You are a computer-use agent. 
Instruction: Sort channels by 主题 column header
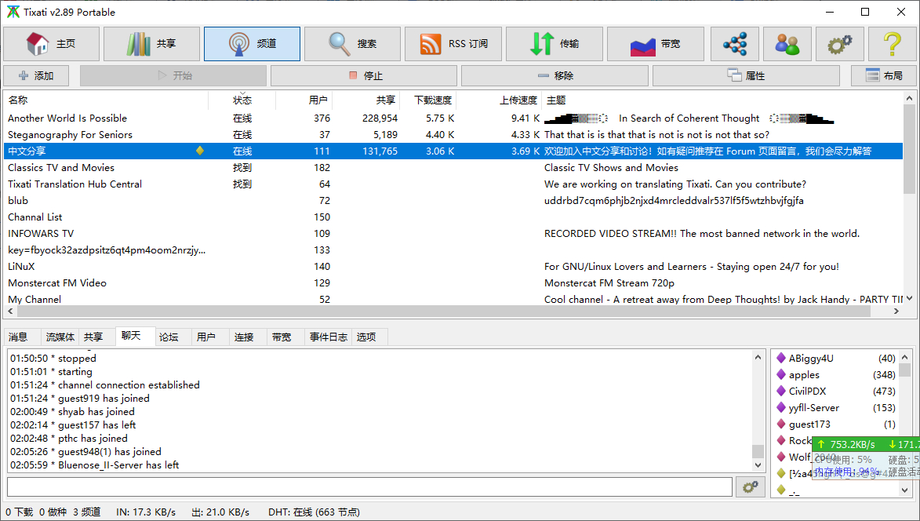[x=722, y=100]
